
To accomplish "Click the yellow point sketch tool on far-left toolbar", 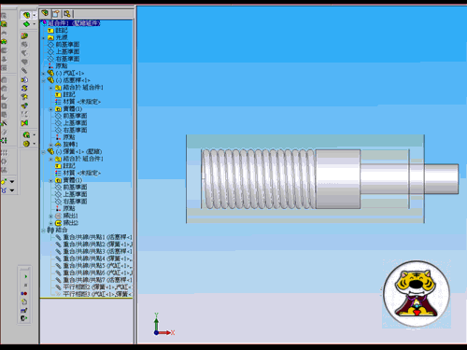I will coord(4,181).
